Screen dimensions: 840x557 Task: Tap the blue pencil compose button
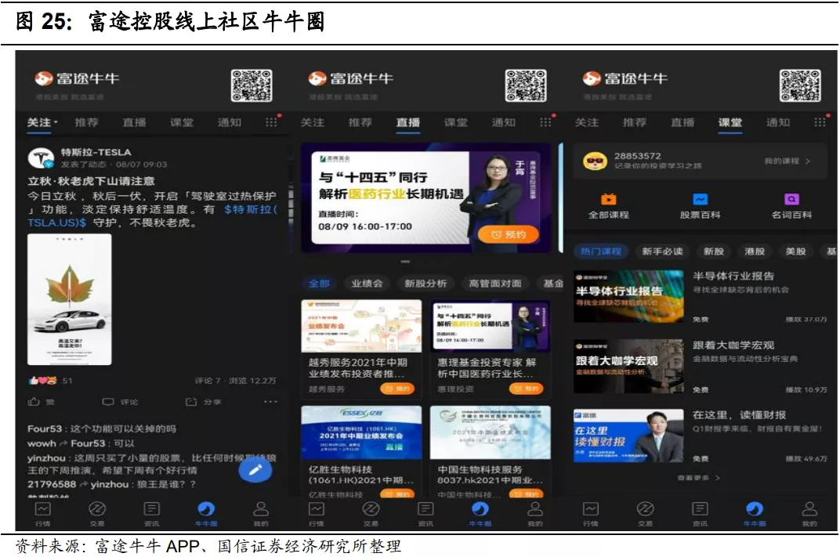tap(255, 470)
